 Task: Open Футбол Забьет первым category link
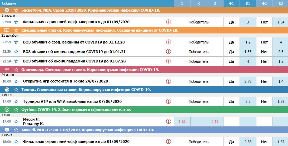click(x=76, y=110)
